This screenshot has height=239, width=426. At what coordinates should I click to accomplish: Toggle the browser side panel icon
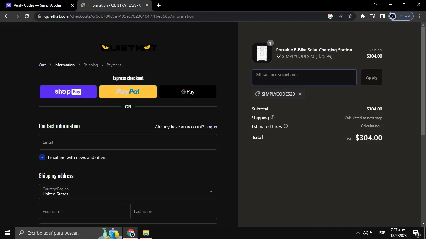pyautogui.click(x=382, y=16)
